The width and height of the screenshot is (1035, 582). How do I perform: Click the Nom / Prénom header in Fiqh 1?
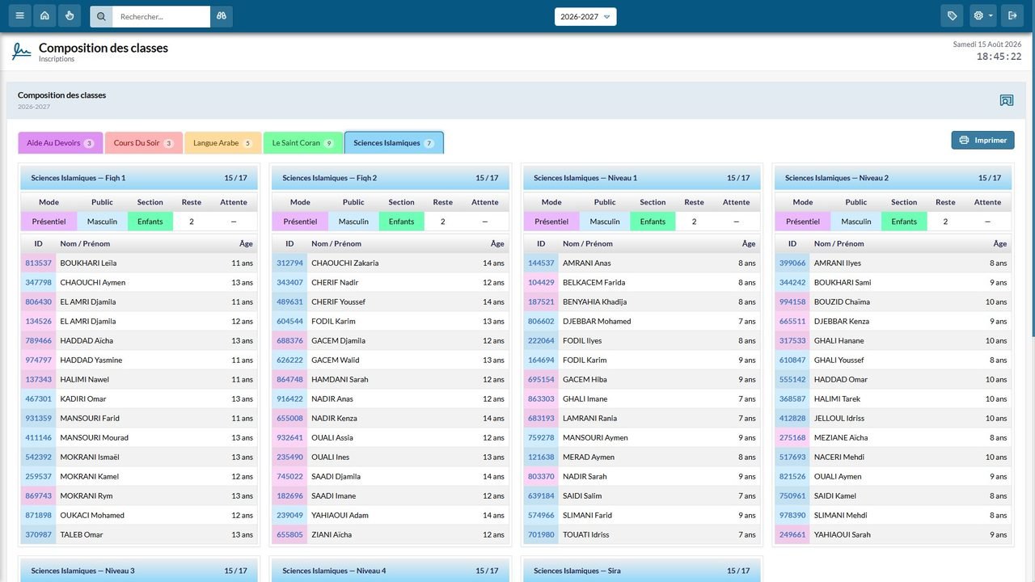85,243
